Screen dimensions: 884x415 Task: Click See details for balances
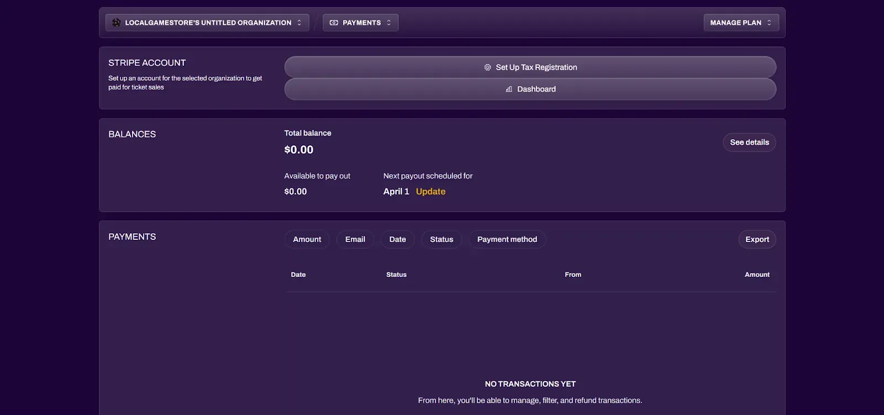coord(749,143)
